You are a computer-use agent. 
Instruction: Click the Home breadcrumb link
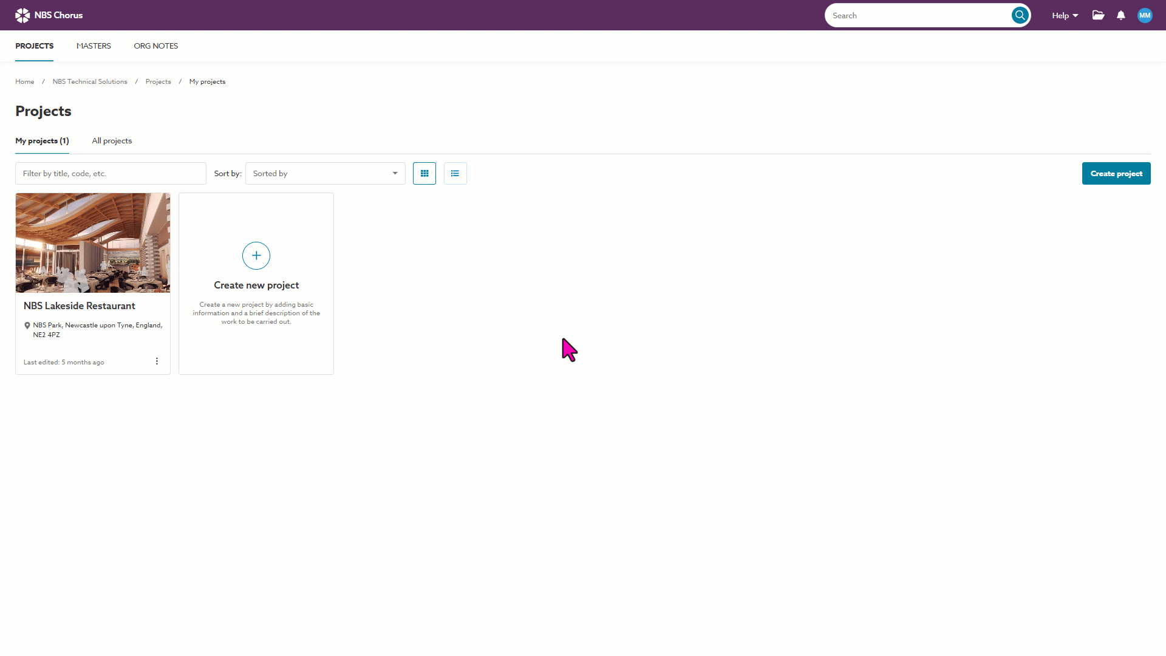pos(25,81)
